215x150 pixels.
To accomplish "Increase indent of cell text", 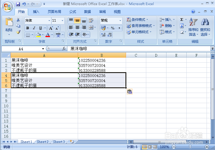I will [77, 35].
